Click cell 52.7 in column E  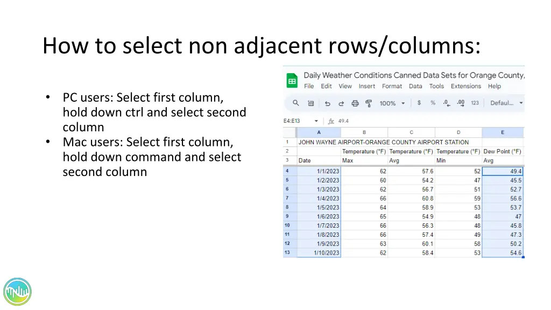[x=503, y=189]
